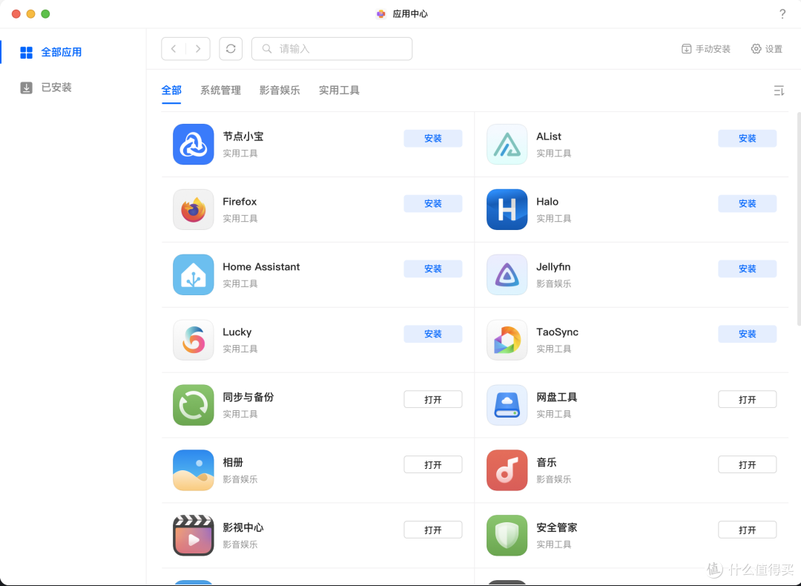
Task: Click the 影视中心 app icon
Action: point(193,536)
